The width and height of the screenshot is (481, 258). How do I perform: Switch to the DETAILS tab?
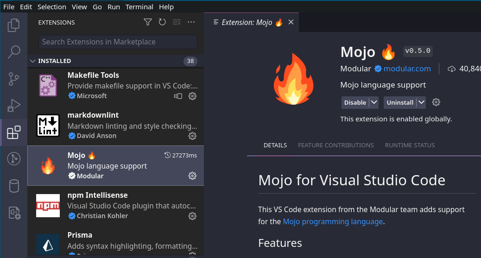coord(275,145)
